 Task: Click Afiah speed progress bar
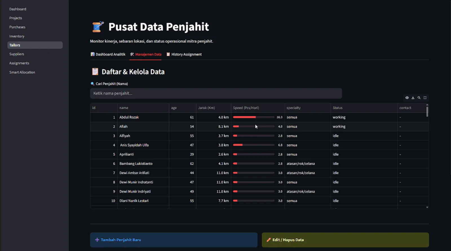pos(254,126)
